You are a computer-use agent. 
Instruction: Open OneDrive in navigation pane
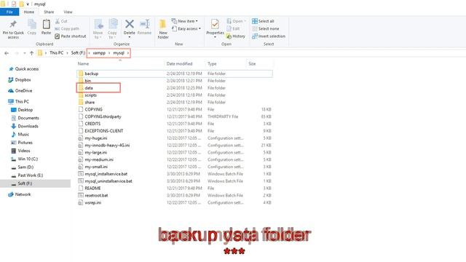pos(20,91)
